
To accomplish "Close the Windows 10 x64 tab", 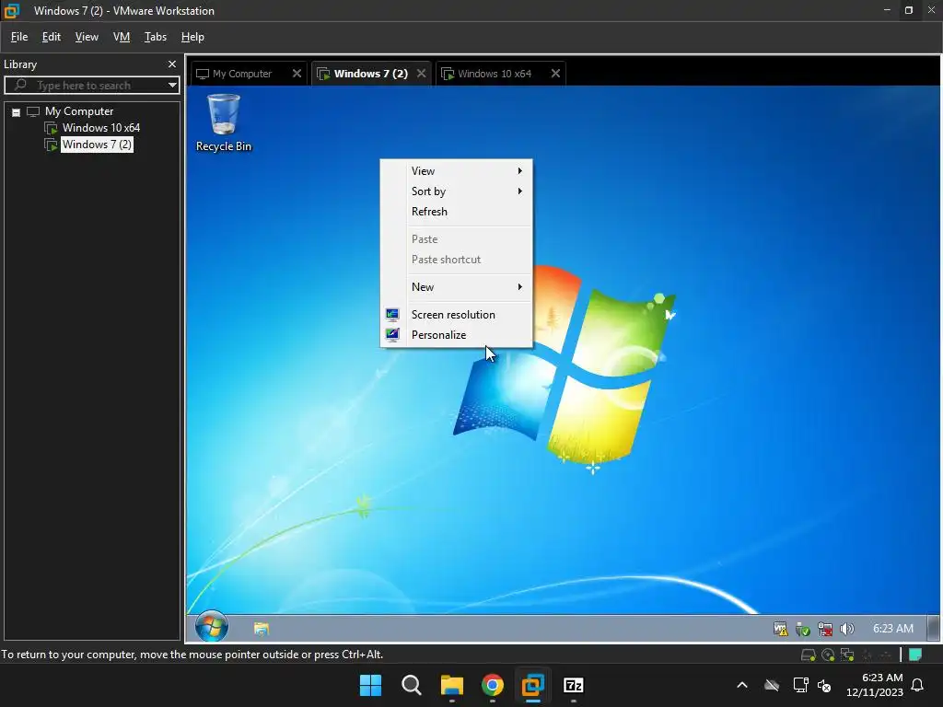I will [x=555, y=74].
